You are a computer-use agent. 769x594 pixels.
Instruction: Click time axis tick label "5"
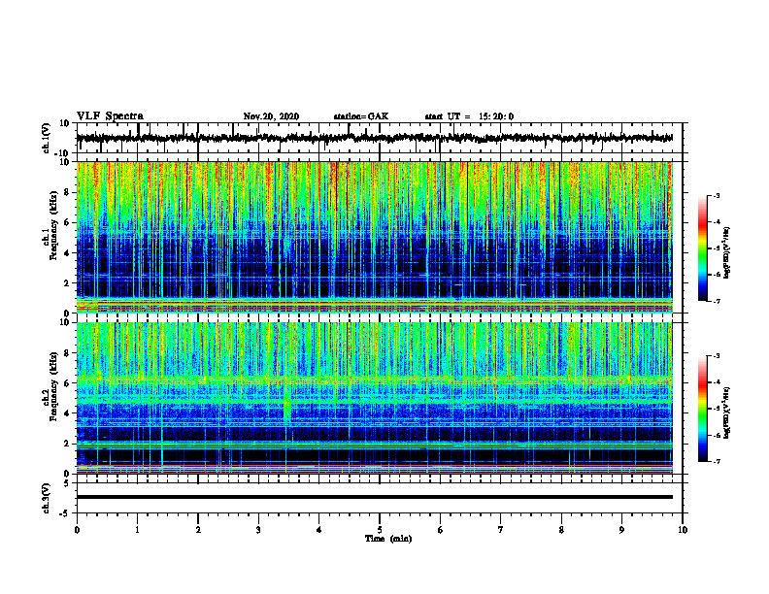(380, 530)
